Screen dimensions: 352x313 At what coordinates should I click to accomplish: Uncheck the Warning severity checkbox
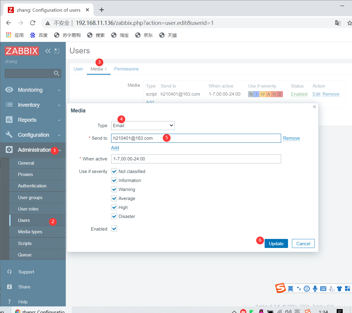click(x=114, y=189)
